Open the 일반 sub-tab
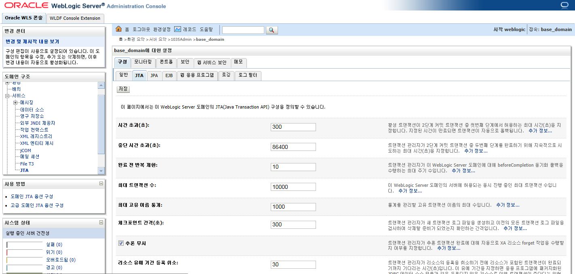575x274 pixels. coord(124,75)
